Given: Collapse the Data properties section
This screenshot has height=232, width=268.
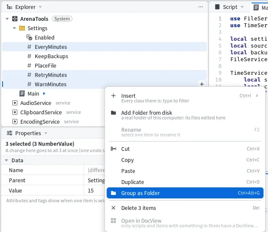Looking at the screenshot, I should point(6,161).
